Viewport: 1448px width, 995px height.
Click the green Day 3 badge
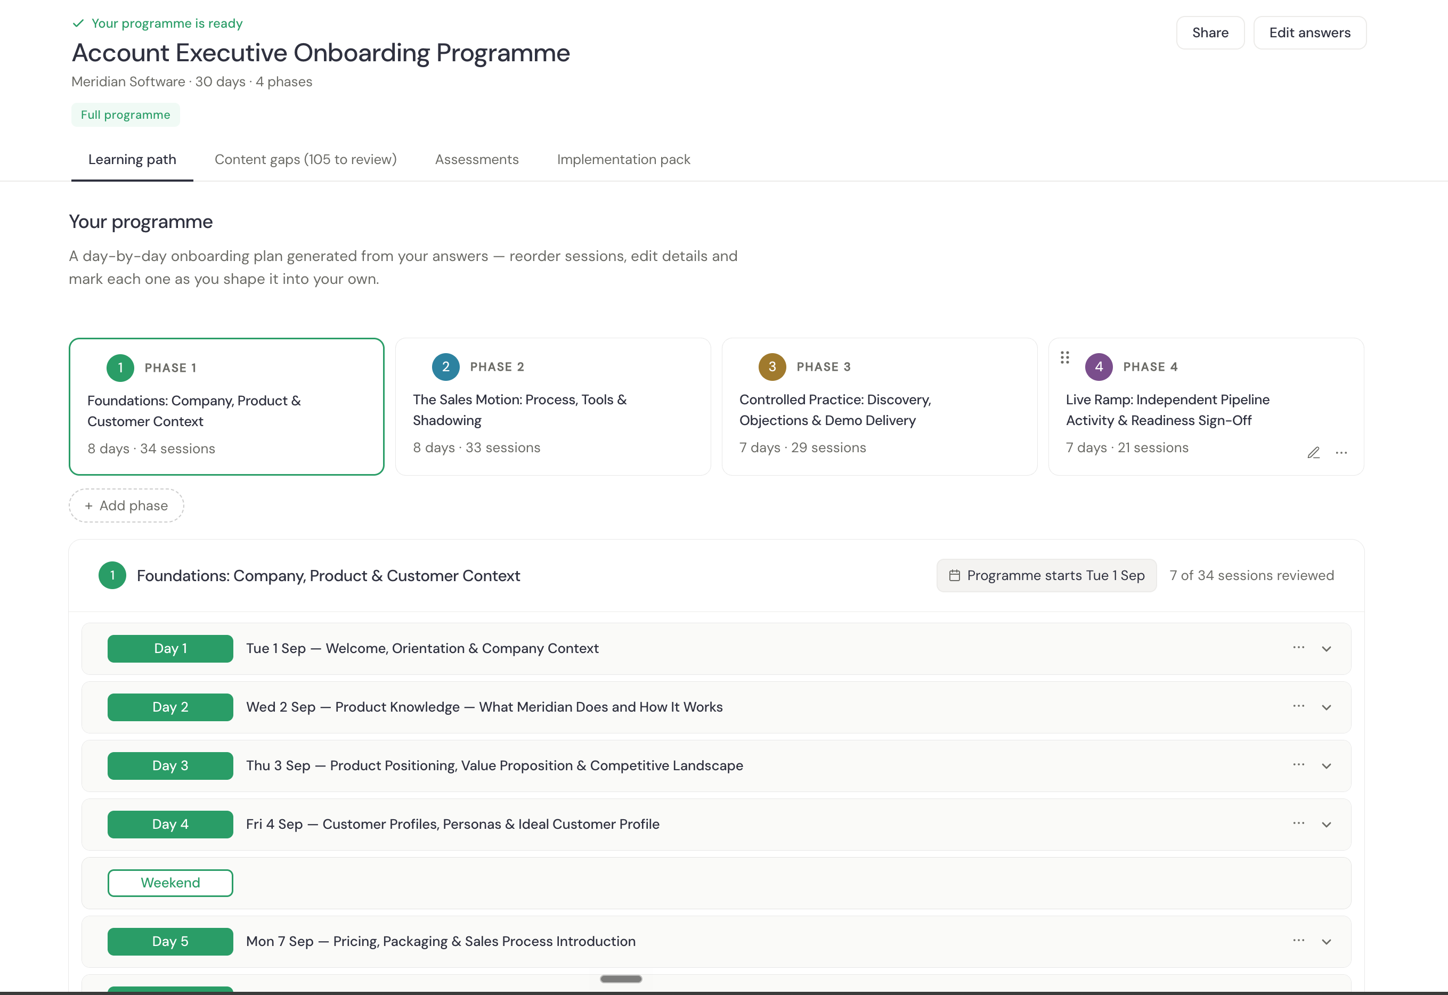coord(170,766)
